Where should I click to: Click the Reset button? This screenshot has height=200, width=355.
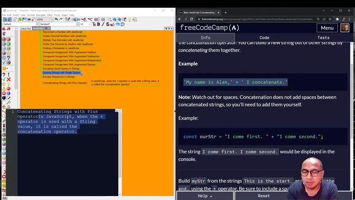tap(264, 196)
